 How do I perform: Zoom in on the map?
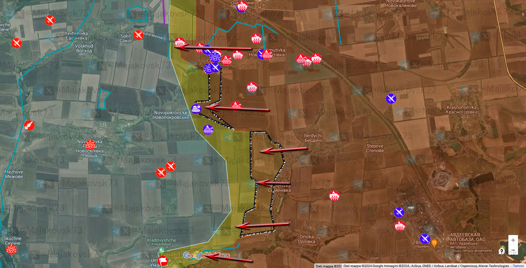click(x=513, y=240)
